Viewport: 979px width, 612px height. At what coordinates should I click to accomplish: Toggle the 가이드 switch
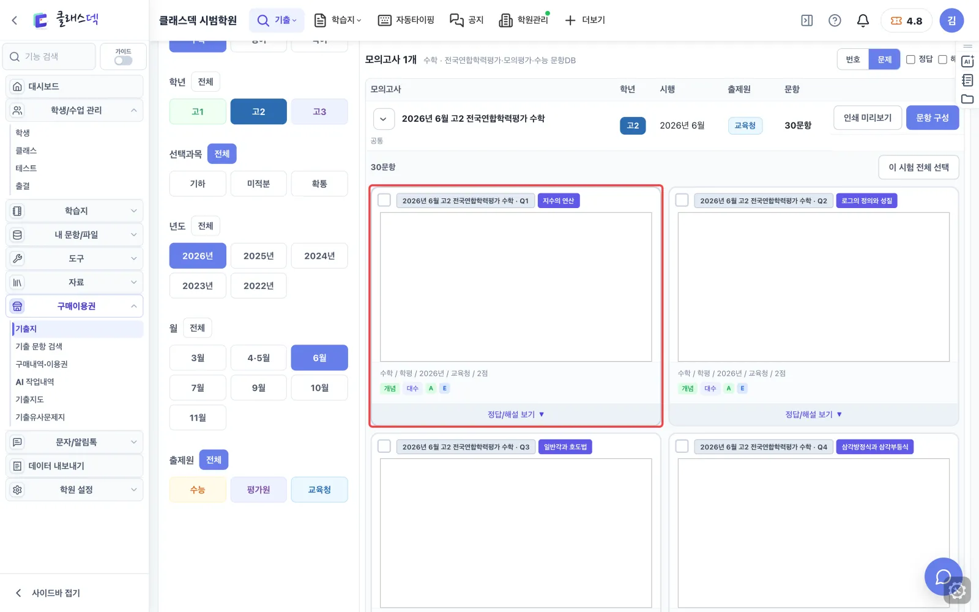click(x=123, y=61)
